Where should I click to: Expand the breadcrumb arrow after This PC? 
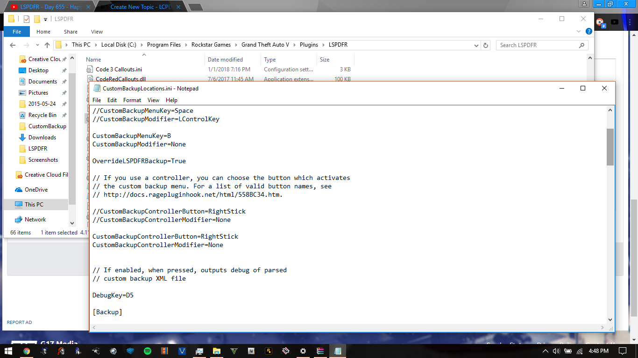pos(96,45)
